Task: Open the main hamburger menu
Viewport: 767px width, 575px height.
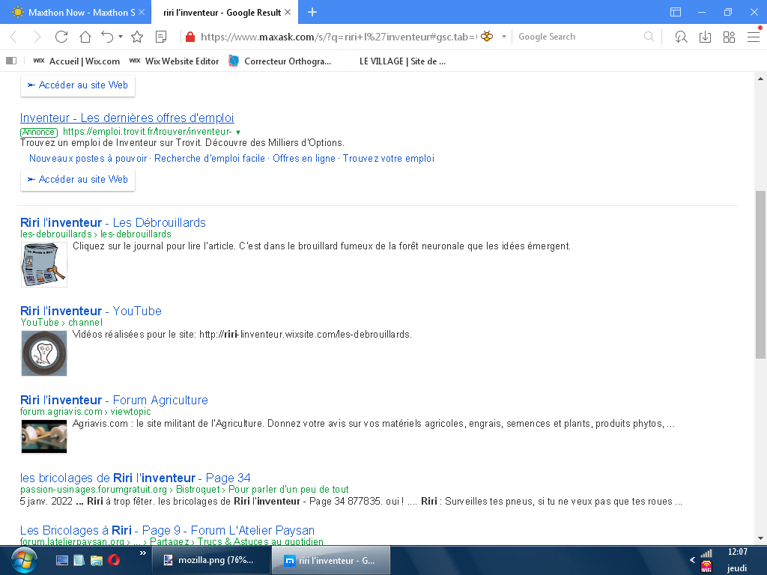Action: (754, 37)
